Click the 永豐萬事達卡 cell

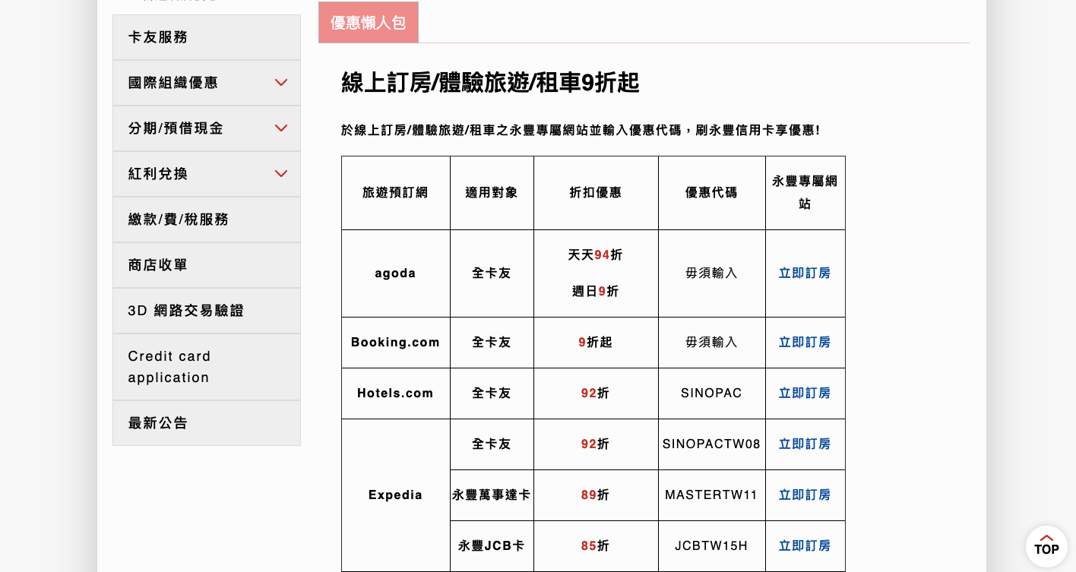pos(492,495)
